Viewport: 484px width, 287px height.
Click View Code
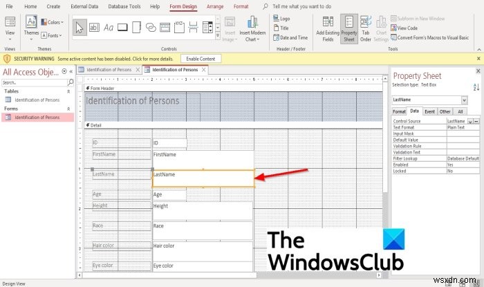tap(404, 28)
